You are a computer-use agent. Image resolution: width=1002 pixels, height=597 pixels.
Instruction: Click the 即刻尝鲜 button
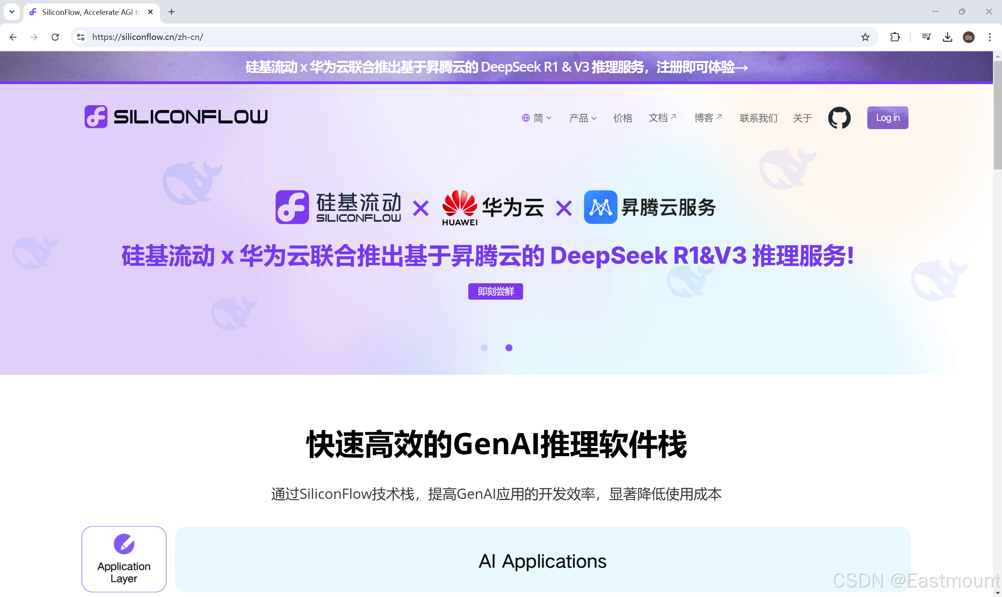pos(495,291)
